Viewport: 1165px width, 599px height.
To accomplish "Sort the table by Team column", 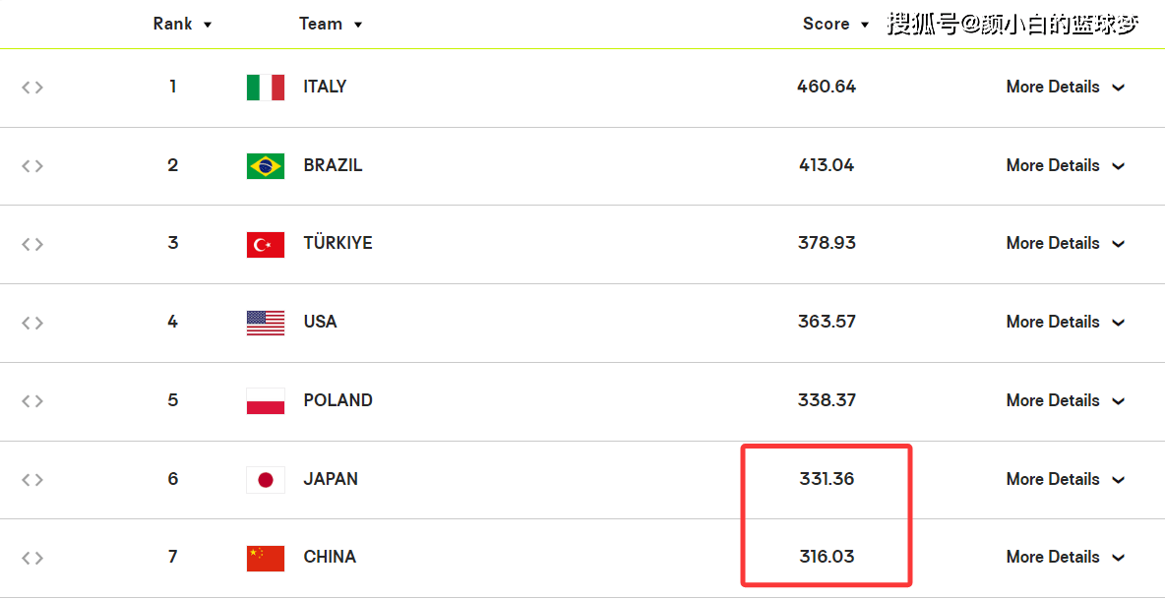I will [331, 24].
